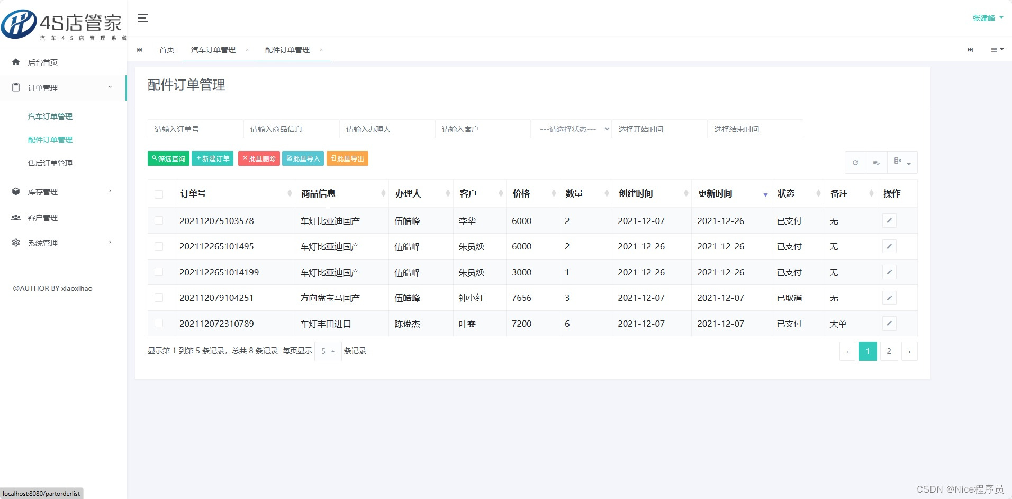Open the 选择开始时间 date field

pos(659,129)
